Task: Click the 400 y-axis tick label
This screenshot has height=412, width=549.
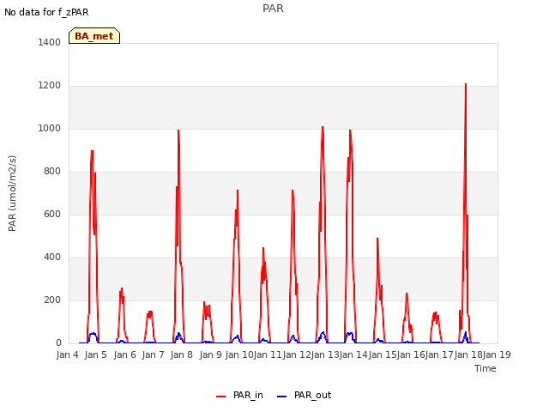Action: pos(52,257)
